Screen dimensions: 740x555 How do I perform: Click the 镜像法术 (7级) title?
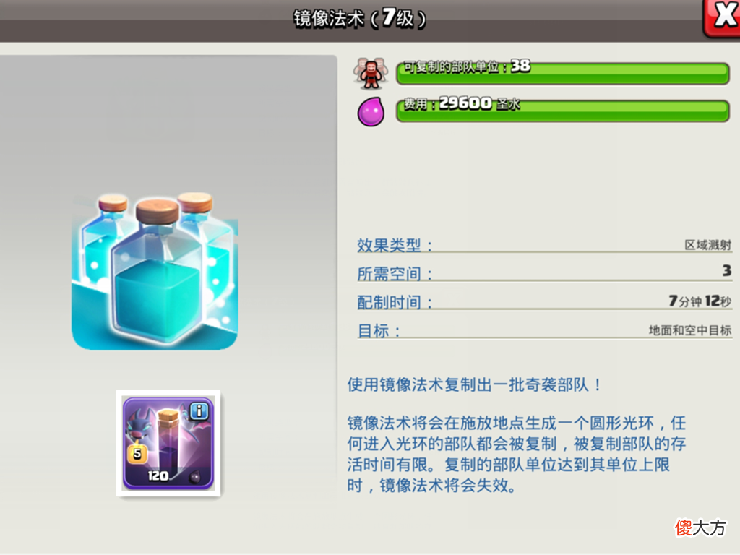click(x=360, y=19)
